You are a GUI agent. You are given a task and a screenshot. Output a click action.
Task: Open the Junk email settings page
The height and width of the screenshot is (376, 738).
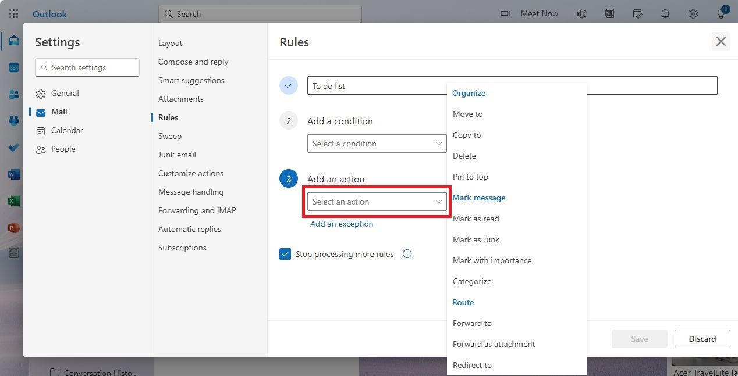pyautogui.click(x=177, y=155)
